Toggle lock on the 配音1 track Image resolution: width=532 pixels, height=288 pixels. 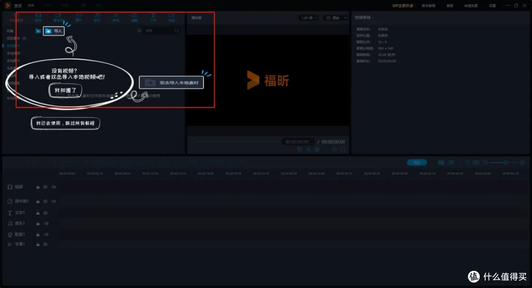click(37, 234)
